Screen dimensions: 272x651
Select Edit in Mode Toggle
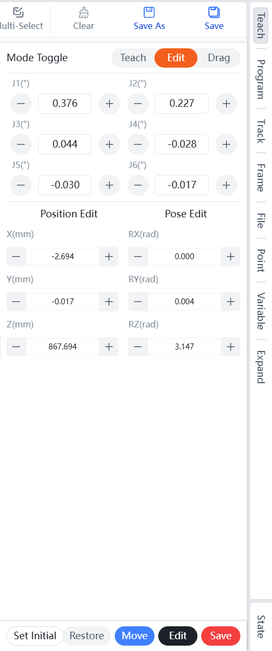coord(176,58)
